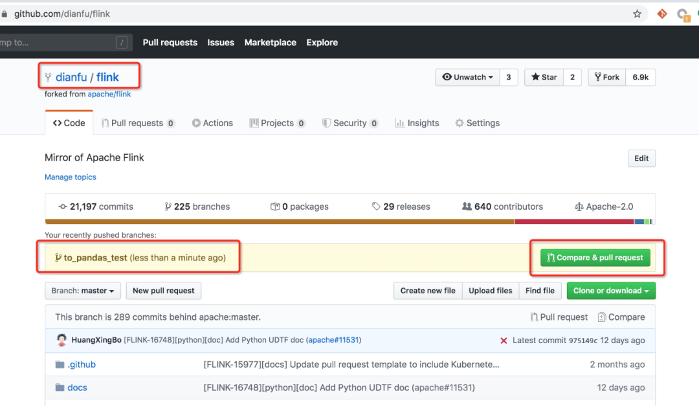Open the Unwatch dropdown

[x=467, y=77]
